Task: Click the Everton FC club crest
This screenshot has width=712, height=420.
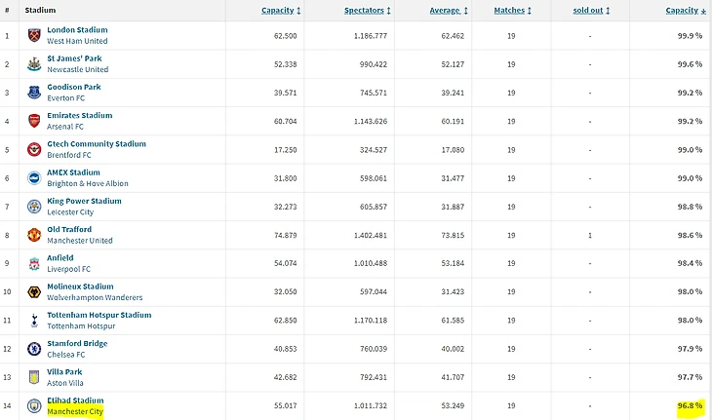Action: [33, 93]
